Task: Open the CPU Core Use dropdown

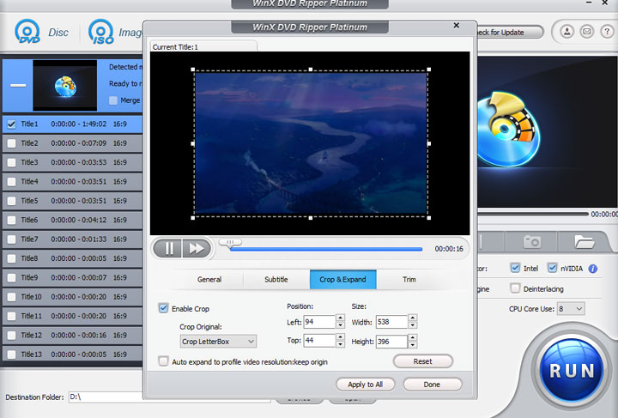Action: (570, 309)
